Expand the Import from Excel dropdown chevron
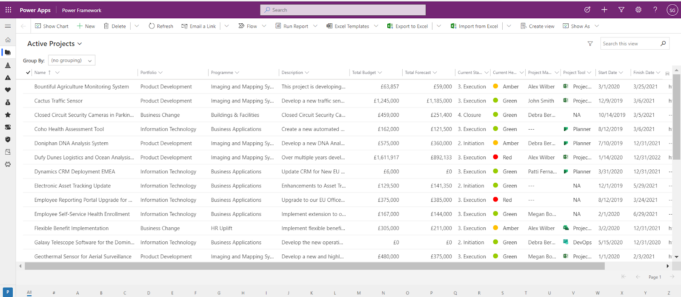 (509, 26)
